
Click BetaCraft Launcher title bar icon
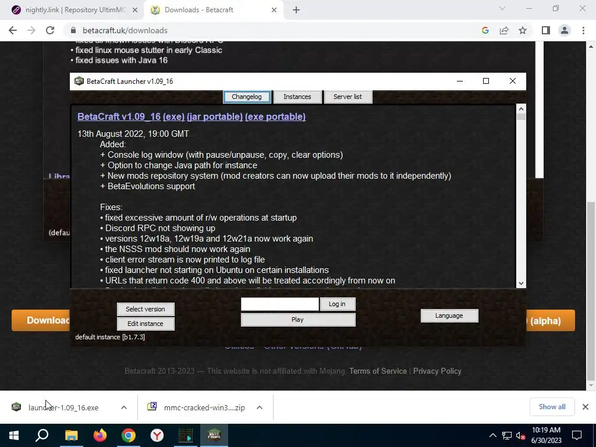(79, 81)
